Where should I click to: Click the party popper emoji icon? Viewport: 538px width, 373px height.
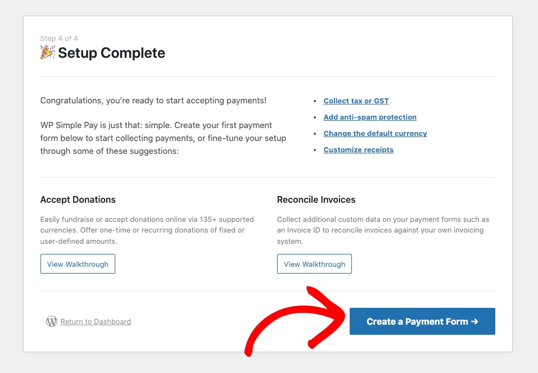pyautogui.click(x=47, y=53)
